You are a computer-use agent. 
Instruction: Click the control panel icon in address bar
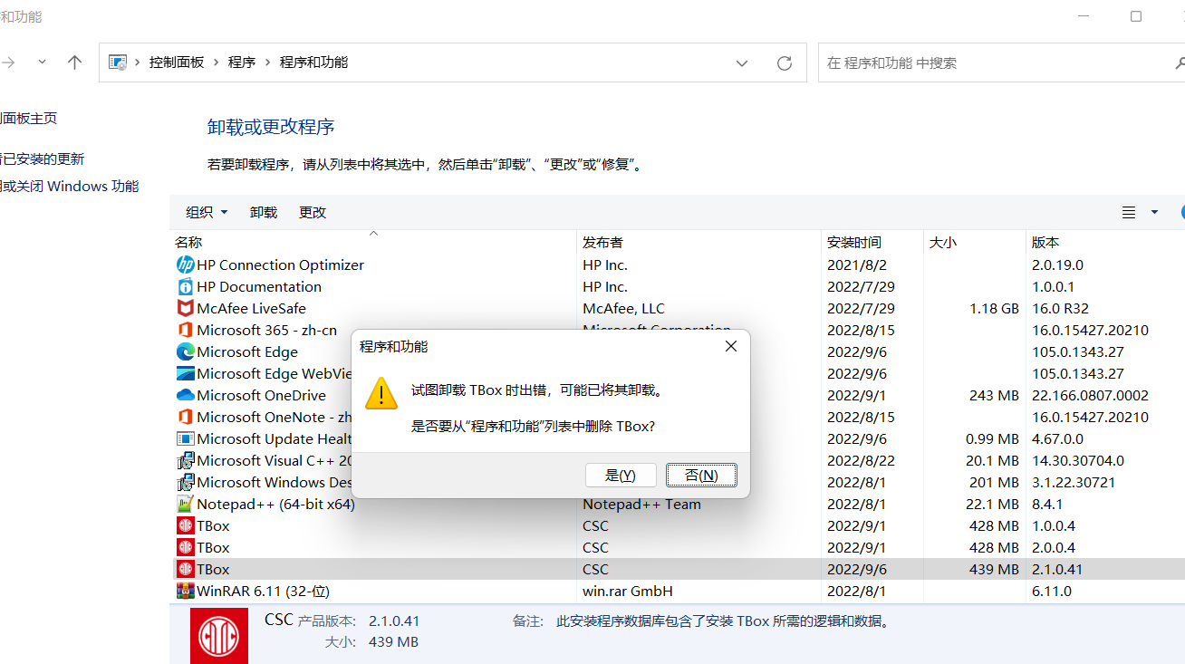[x=118, y=63]
